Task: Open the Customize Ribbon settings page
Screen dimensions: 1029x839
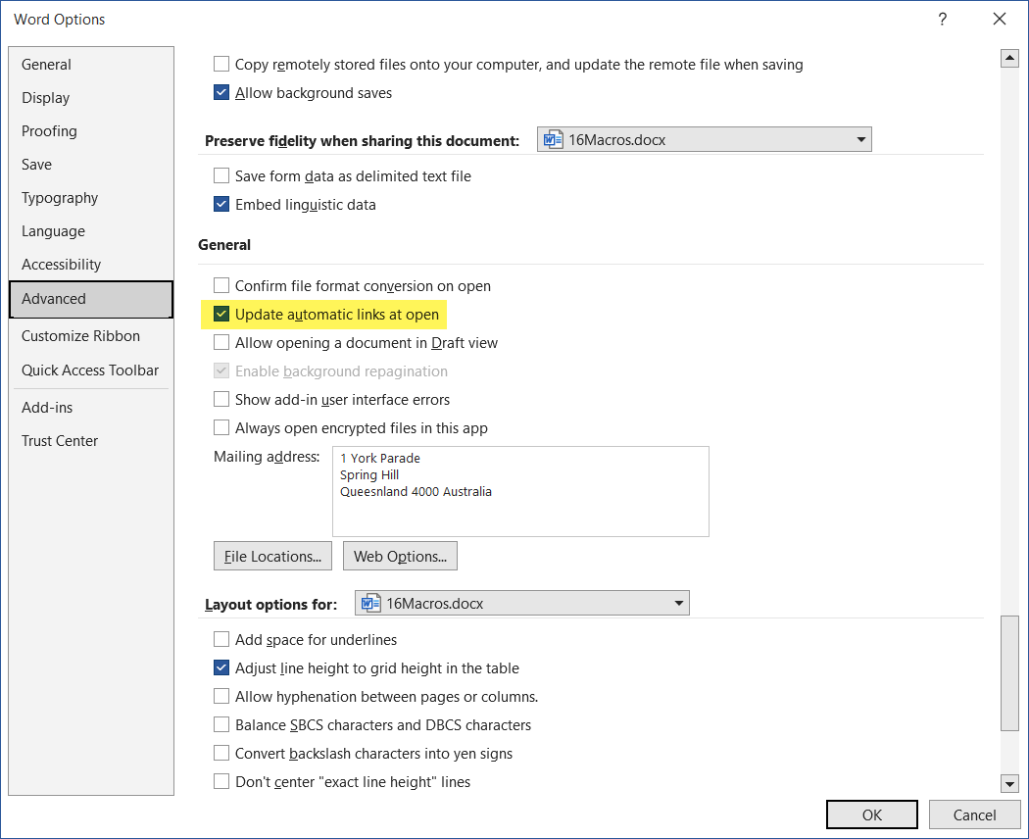Action: click(x=80, y=335)
